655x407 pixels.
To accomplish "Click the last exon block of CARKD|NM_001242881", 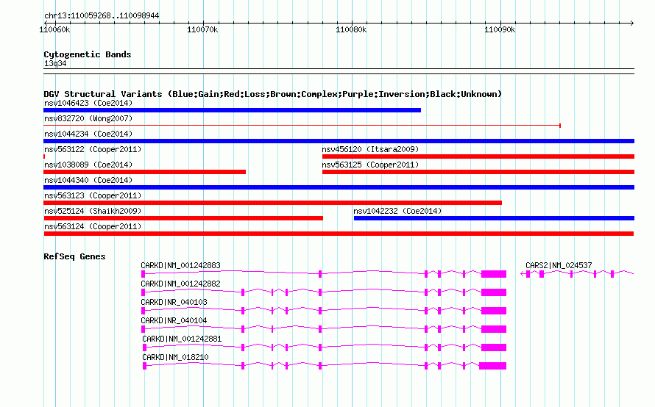I will (494, 347).
